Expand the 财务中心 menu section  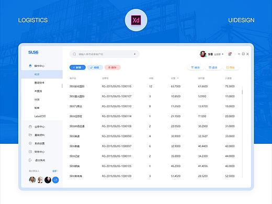click(x=39, y=152)
